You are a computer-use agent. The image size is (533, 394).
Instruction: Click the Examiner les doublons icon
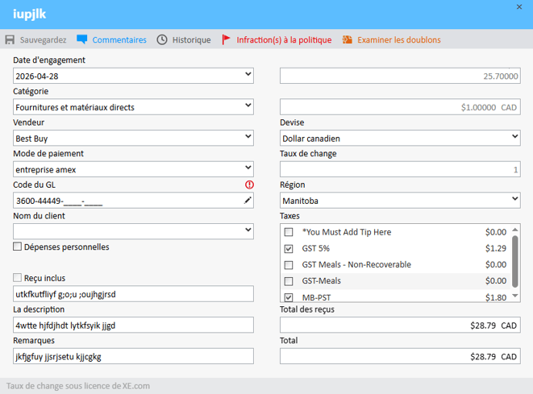click(x=348, y=39)
